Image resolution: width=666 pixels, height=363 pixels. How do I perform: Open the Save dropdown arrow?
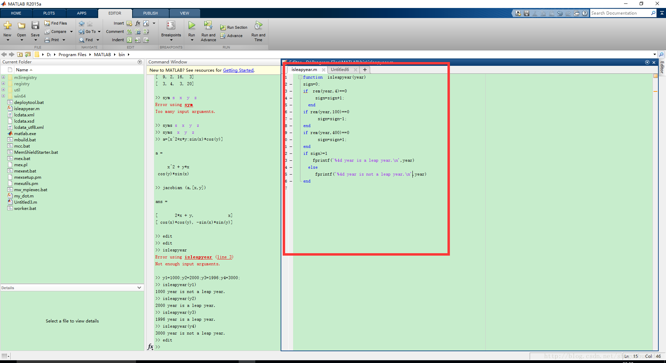pos(35,40)
